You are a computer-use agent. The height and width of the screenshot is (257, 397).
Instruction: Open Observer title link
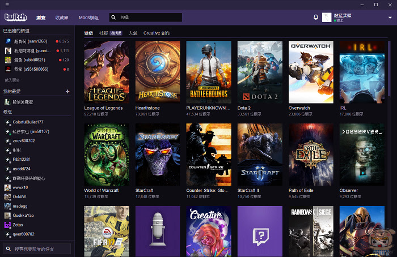(348, 190)
